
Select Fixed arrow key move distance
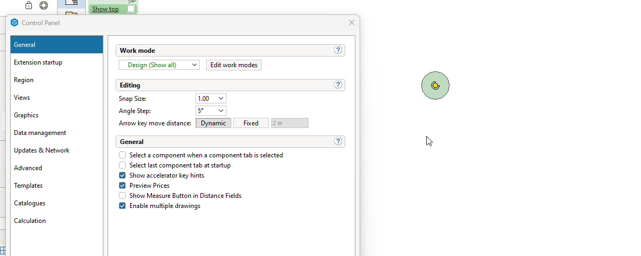251,123
